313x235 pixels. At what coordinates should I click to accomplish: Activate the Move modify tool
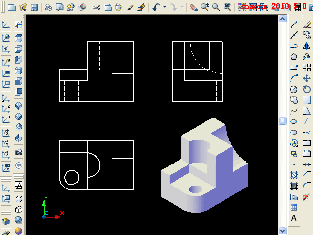point(307,78)
